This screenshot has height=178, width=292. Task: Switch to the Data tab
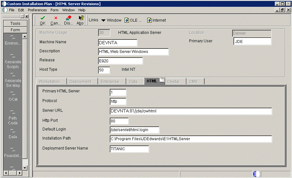[135, 81]
